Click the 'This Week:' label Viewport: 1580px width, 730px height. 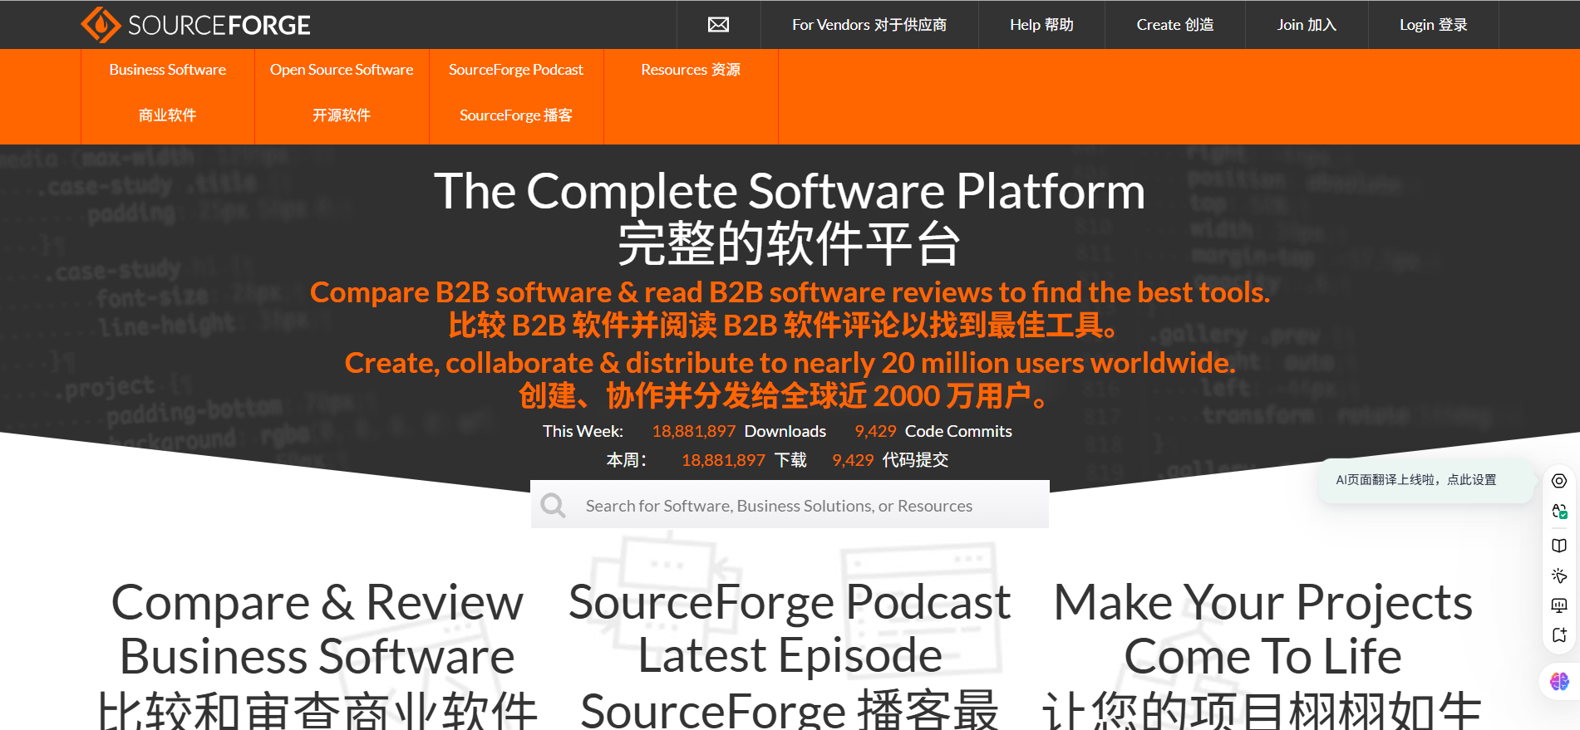pyautogui.click(x=583, y=431)
